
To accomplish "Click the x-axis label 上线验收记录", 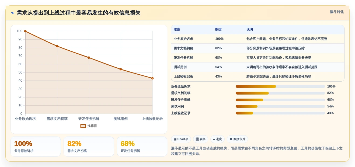I will click(152, 119).
